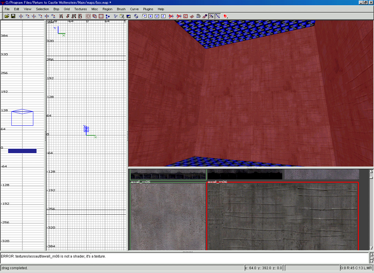This screenshot has height=273, width=374.
Task: Open the Brush menu
Action: point(121,9)
